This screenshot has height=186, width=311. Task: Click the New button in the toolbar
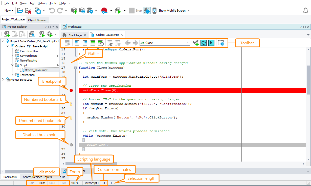pyautogui.click(x=8, y=11)
